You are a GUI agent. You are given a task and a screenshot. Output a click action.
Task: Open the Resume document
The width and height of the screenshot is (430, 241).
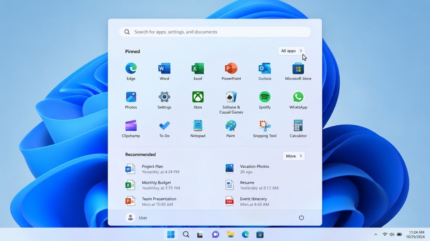[252, 185]
